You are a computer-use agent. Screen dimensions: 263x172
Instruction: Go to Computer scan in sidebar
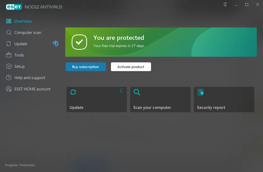click(28, 33)
